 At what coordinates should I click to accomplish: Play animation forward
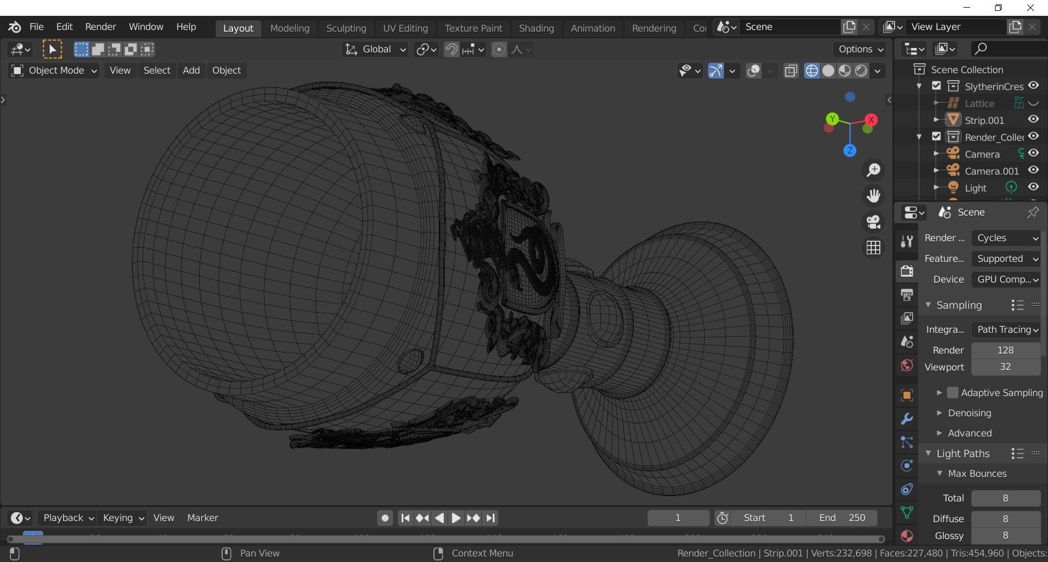[456, 518]
